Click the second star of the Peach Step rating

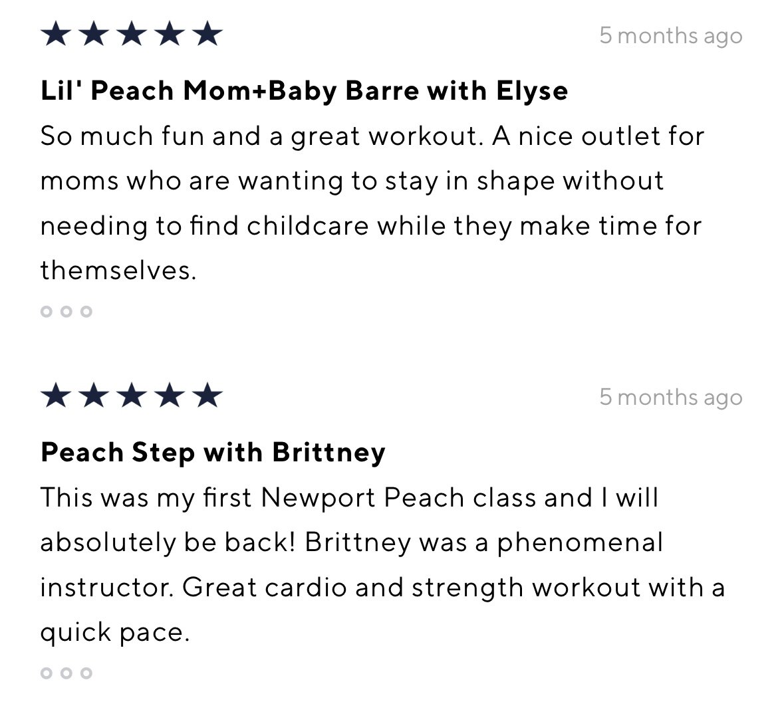click(94, 396)
